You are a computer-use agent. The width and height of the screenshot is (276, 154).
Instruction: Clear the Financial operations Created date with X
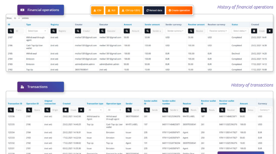[270, 31]
